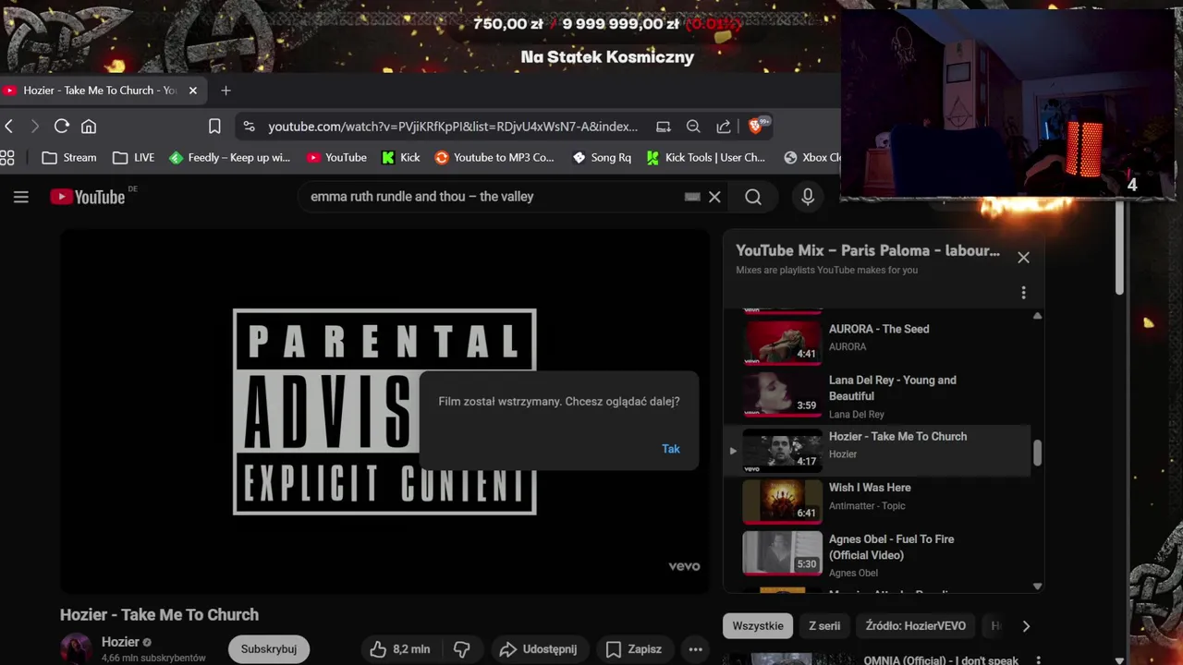The width and height of the screenshot is (1183, 665).
Task: Click Tak to continue watching
Action: pos(671,449)
